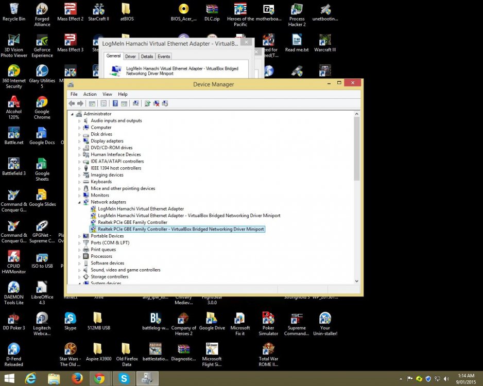Image resolution: width=483 pixels, height=386 pixels.
Task: Open the Action menu in Device Manager
Action: click(90, 94)
